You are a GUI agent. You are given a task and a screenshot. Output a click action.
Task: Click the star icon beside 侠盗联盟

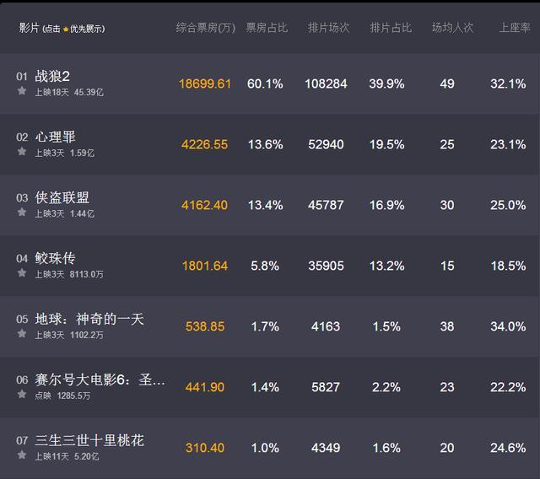22,213
